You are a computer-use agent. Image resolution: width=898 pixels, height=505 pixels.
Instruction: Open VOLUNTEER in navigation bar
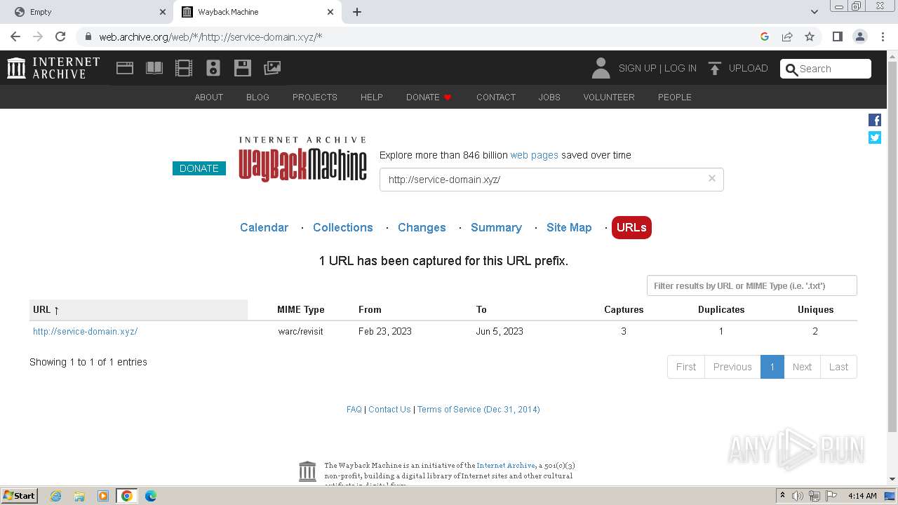coord(609,97)
